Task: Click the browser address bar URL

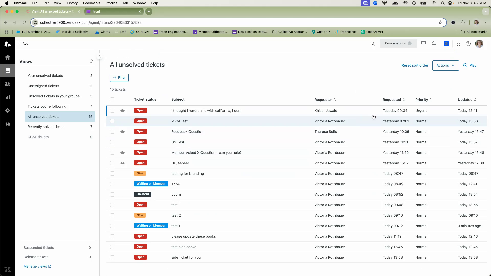Action: [91, 22]
